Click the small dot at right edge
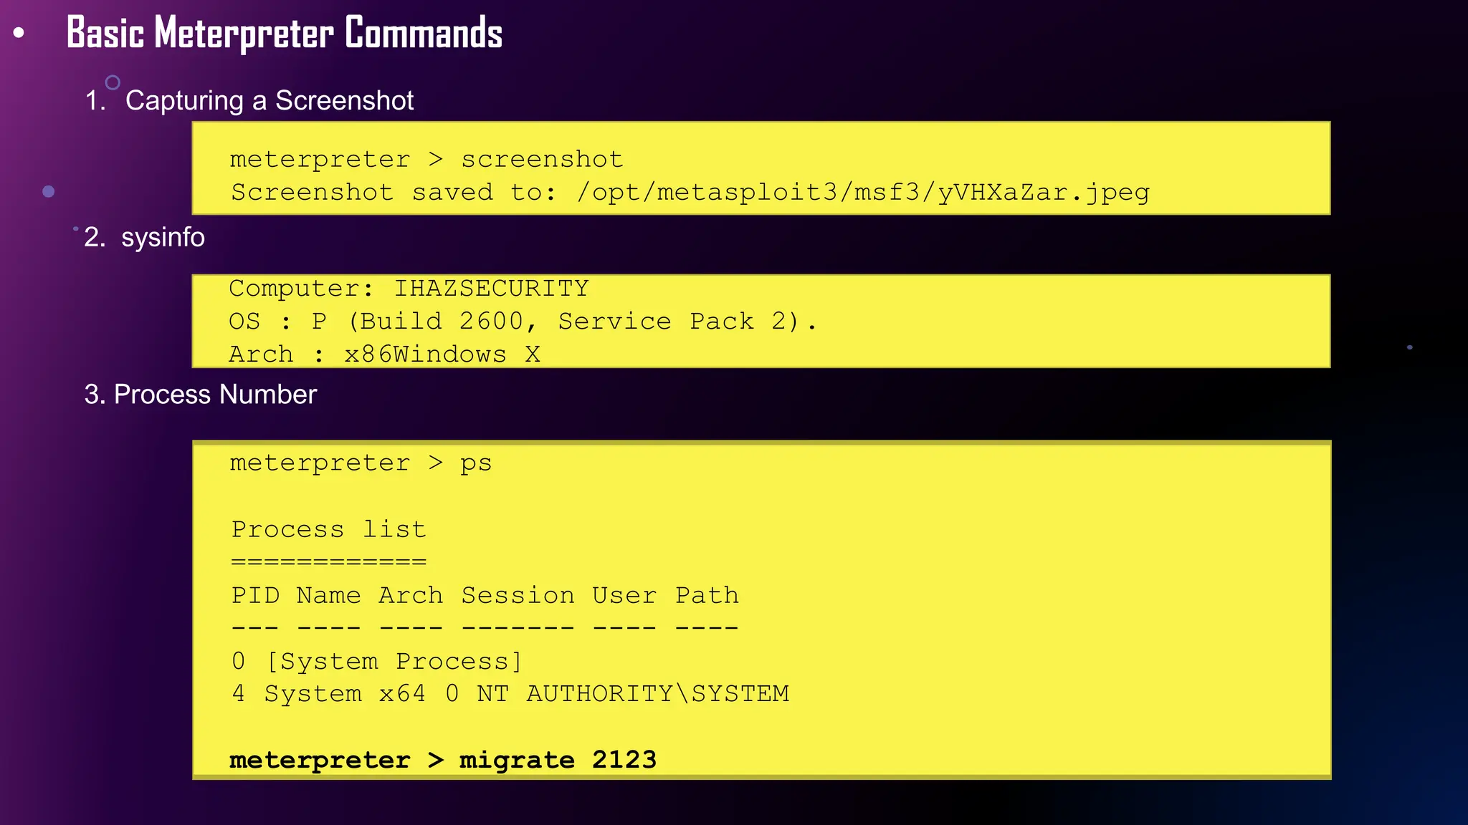 pyautogui.click(x=1409, y=347)
